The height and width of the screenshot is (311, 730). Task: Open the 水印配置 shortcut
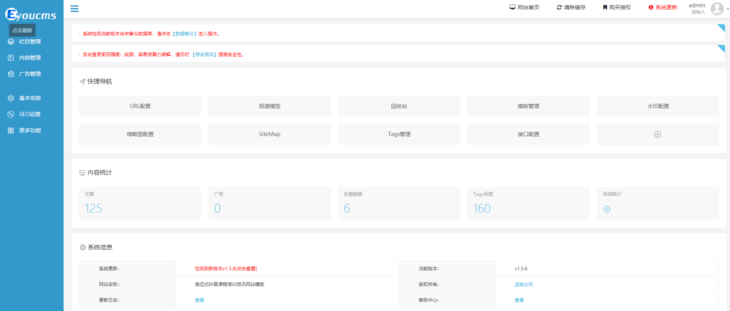tap(658, 106)
